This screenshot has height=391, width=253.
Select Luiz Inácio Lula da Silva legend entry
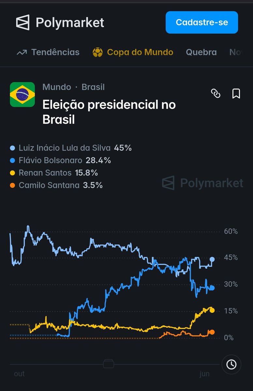pyautogui.click(x=71, y=148)
